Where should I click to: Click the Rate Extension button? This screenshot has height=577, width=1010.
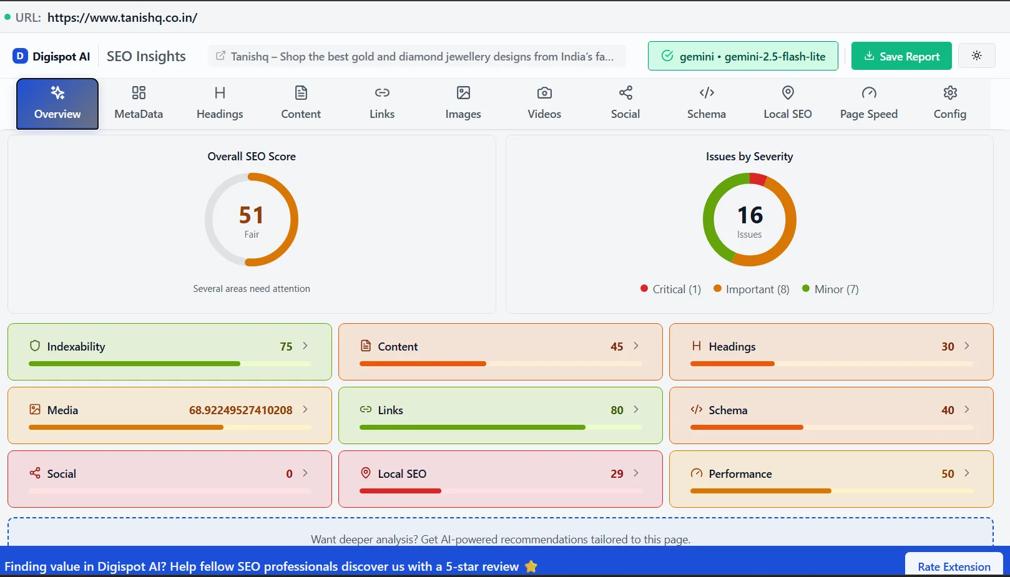[953, 566]
